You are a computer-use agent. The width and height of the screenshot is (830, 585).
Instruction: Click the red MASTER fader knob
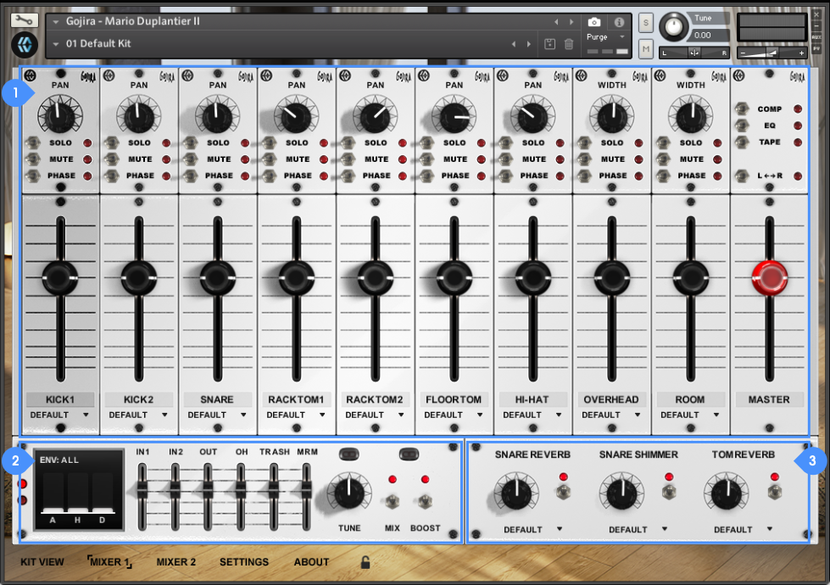click(x=769, y=276)
